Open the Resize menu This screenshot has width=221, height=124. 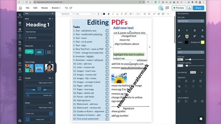pos(45,8)
